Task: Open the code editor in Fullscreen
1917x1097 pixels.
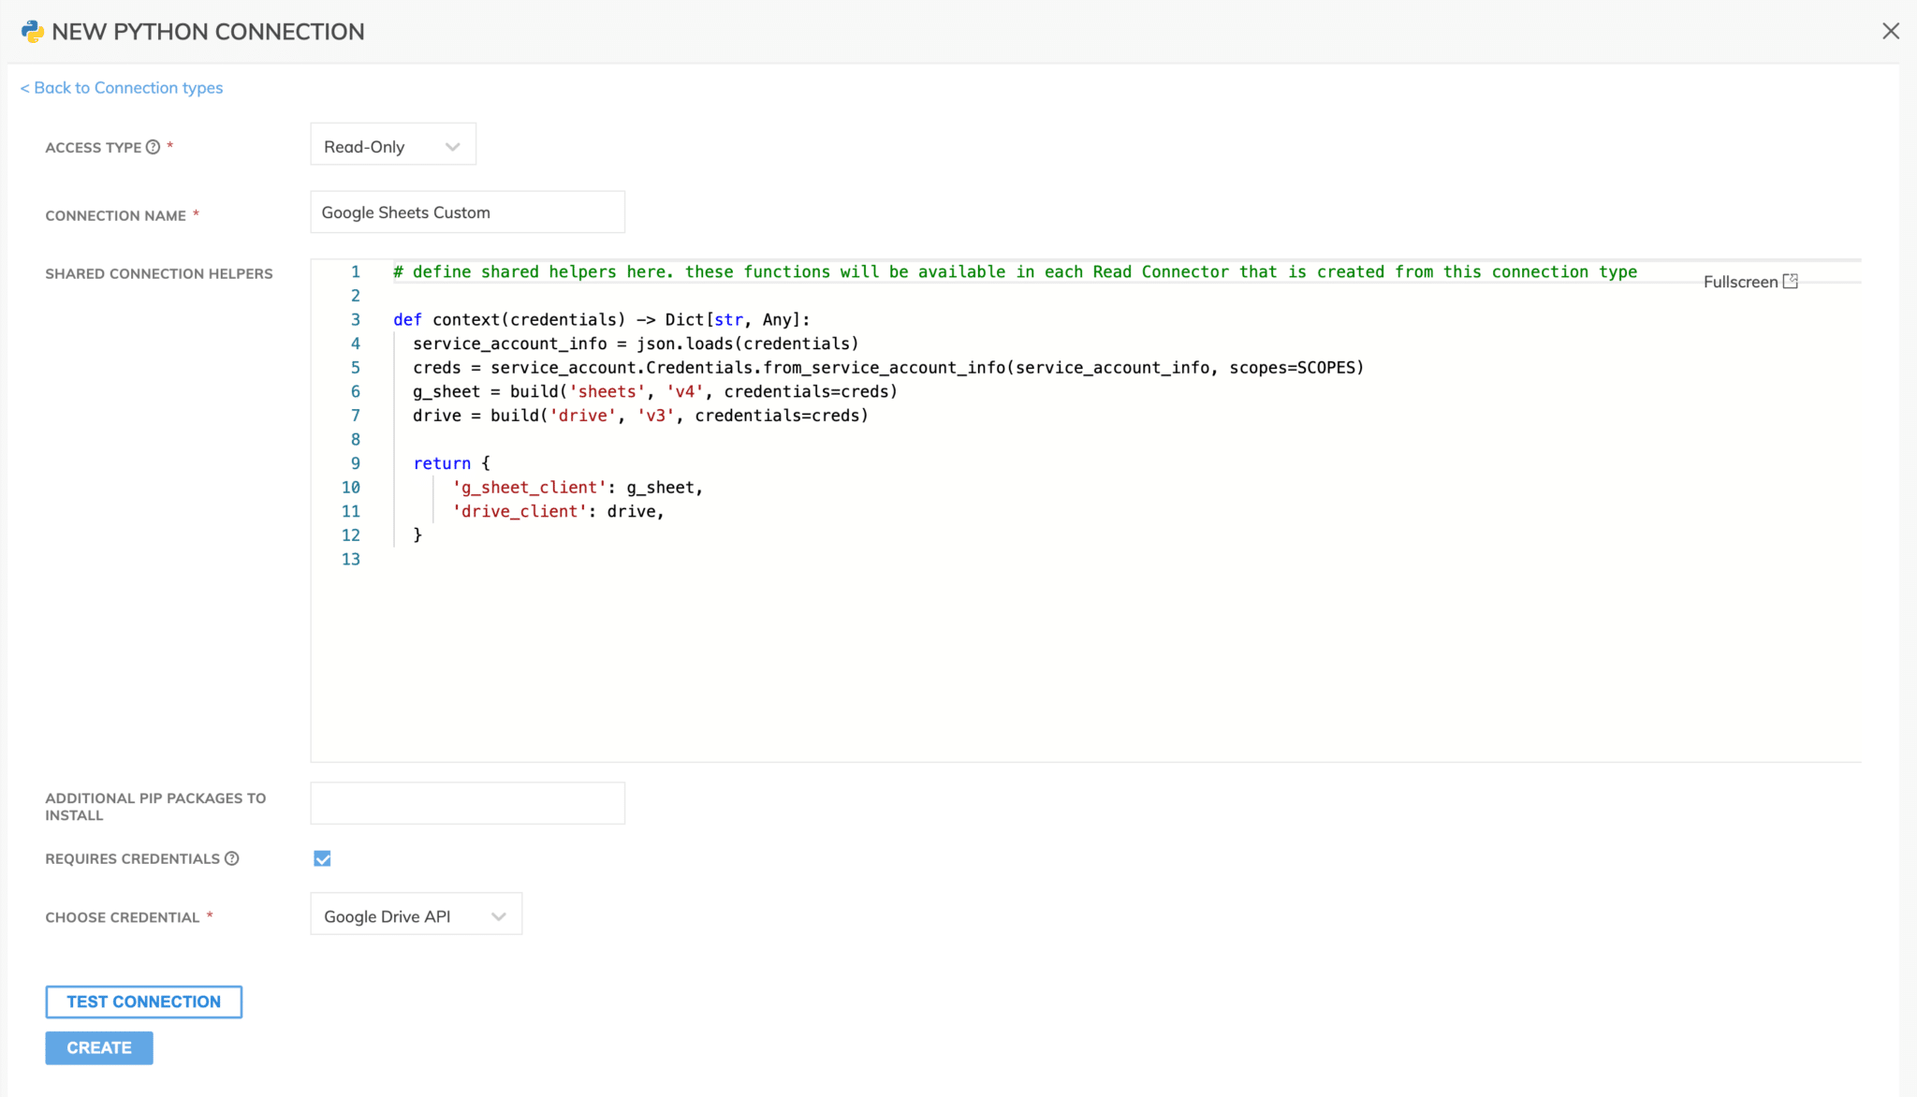Action: pyautogui.click(x=1750, y=282)
